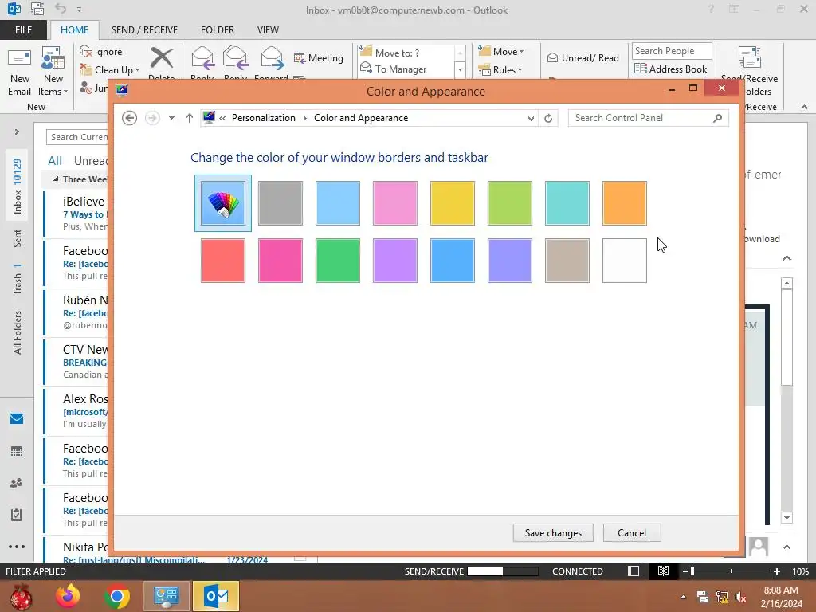Image resolution: width=816 pixels, height=612 pixels.
Task: Switch to Tasks view icon
Action: (x=17, y=515)
